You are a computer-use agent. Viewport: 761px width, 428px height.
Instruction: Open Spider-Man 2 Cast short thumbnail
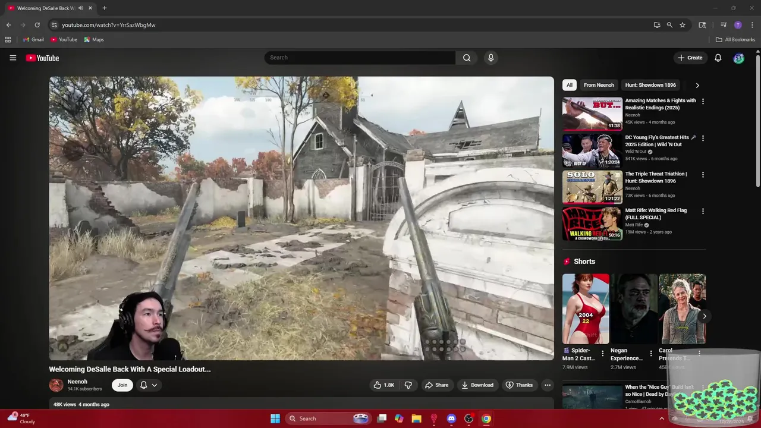point(586,309)
